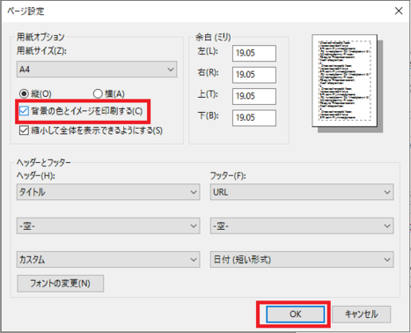Open the header タイトル dropdown

click(x=108, y=192)
